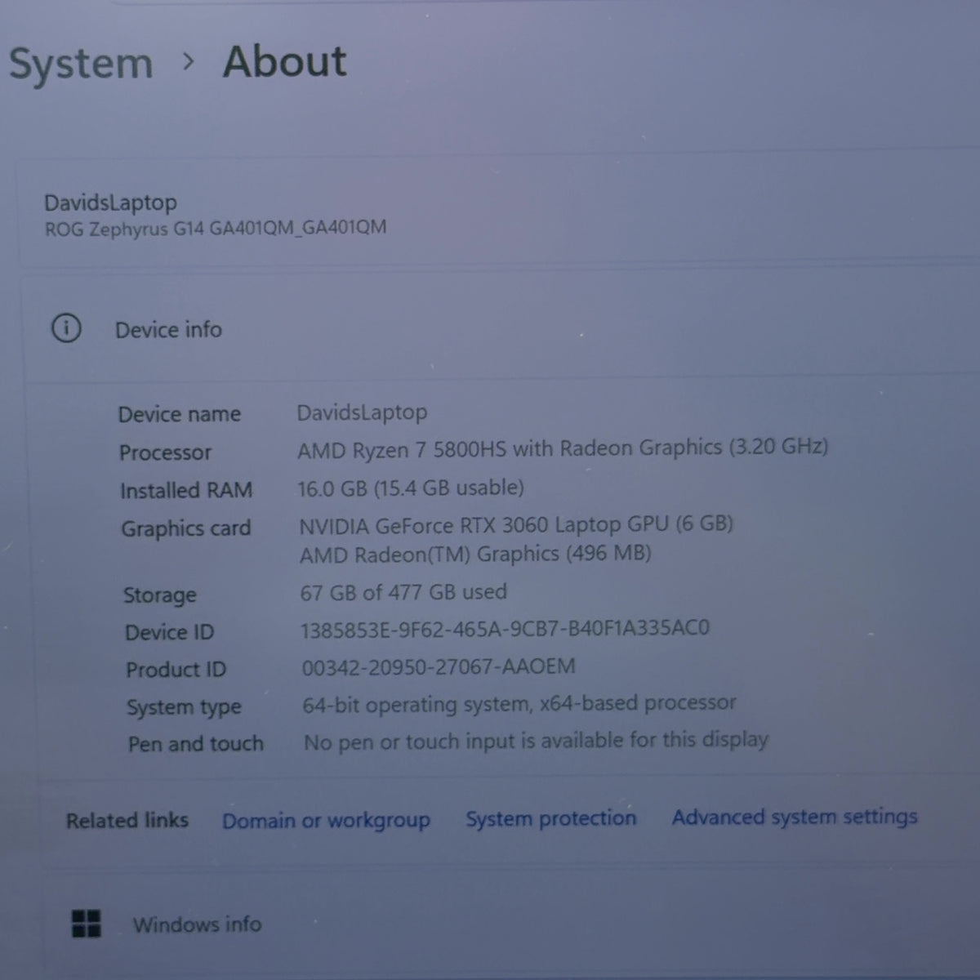The height and width of the screenshot is (980, 980).
Task: Select the 'About' page title text
Action: (285, 61)
